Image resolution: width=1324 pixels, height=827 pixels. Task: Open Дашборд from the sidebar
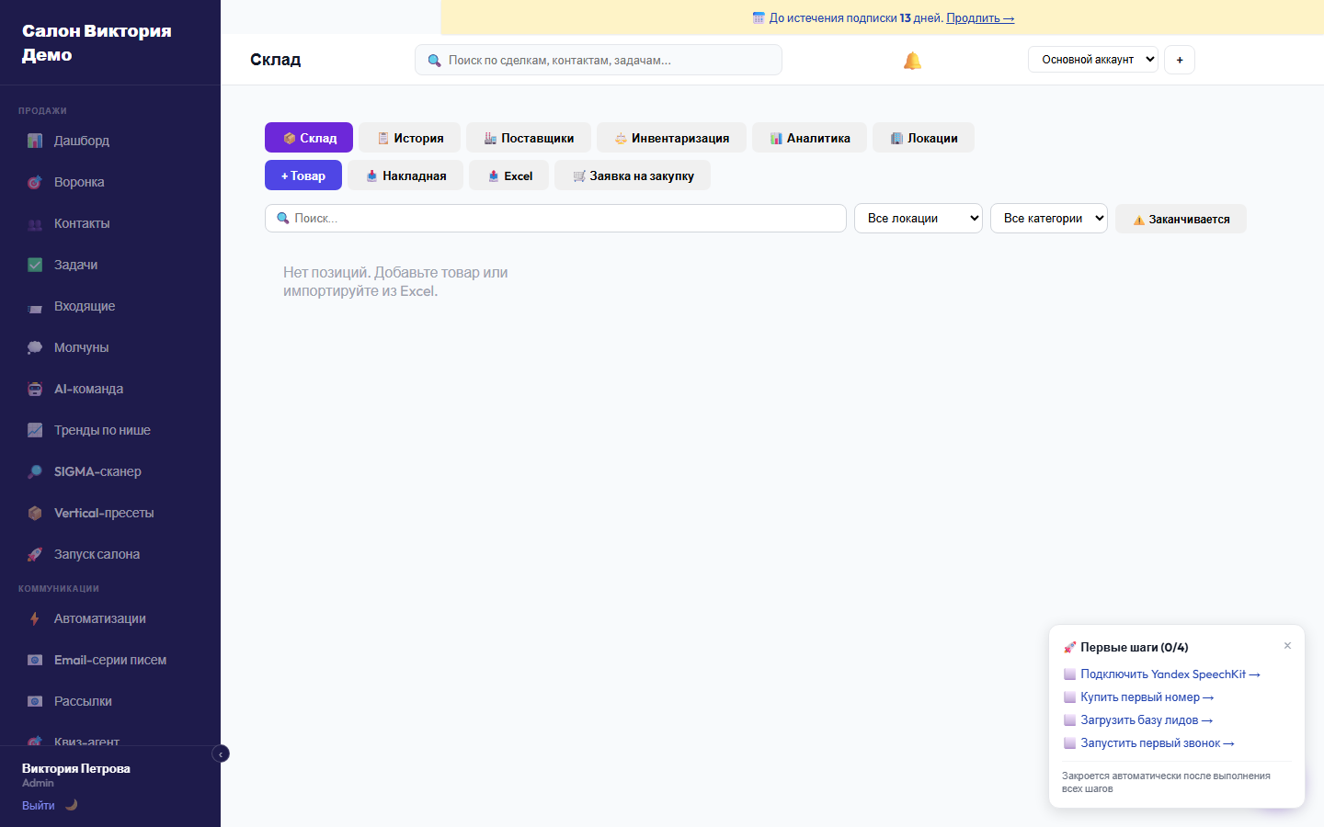(110, 141)
